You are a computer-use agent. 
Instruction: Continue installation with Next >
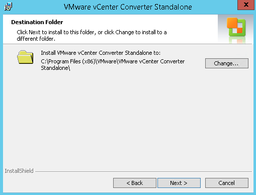tap(179, 183)
